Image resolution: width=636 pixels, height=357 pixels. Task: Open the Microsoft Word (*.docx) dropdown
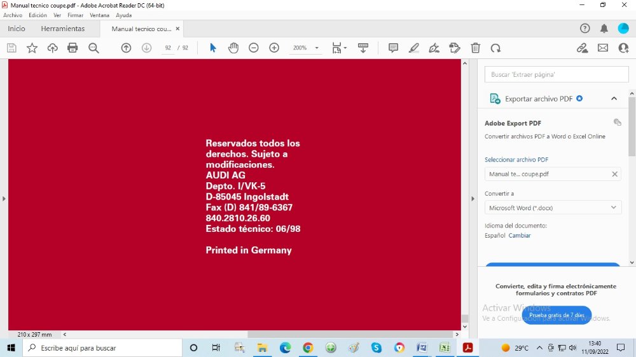click(553, 208)
